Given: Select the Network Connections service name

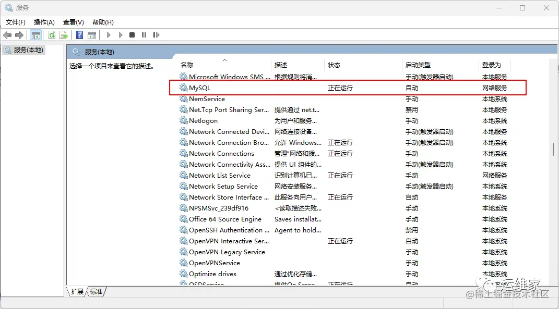Looking at the screenshot, I should (221, 153).
